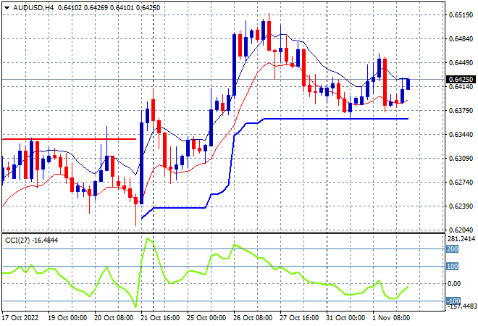This screenshot has width=478, height=326.
Task: Click the CCI -100 level marker
Action: tap(453, 301)
